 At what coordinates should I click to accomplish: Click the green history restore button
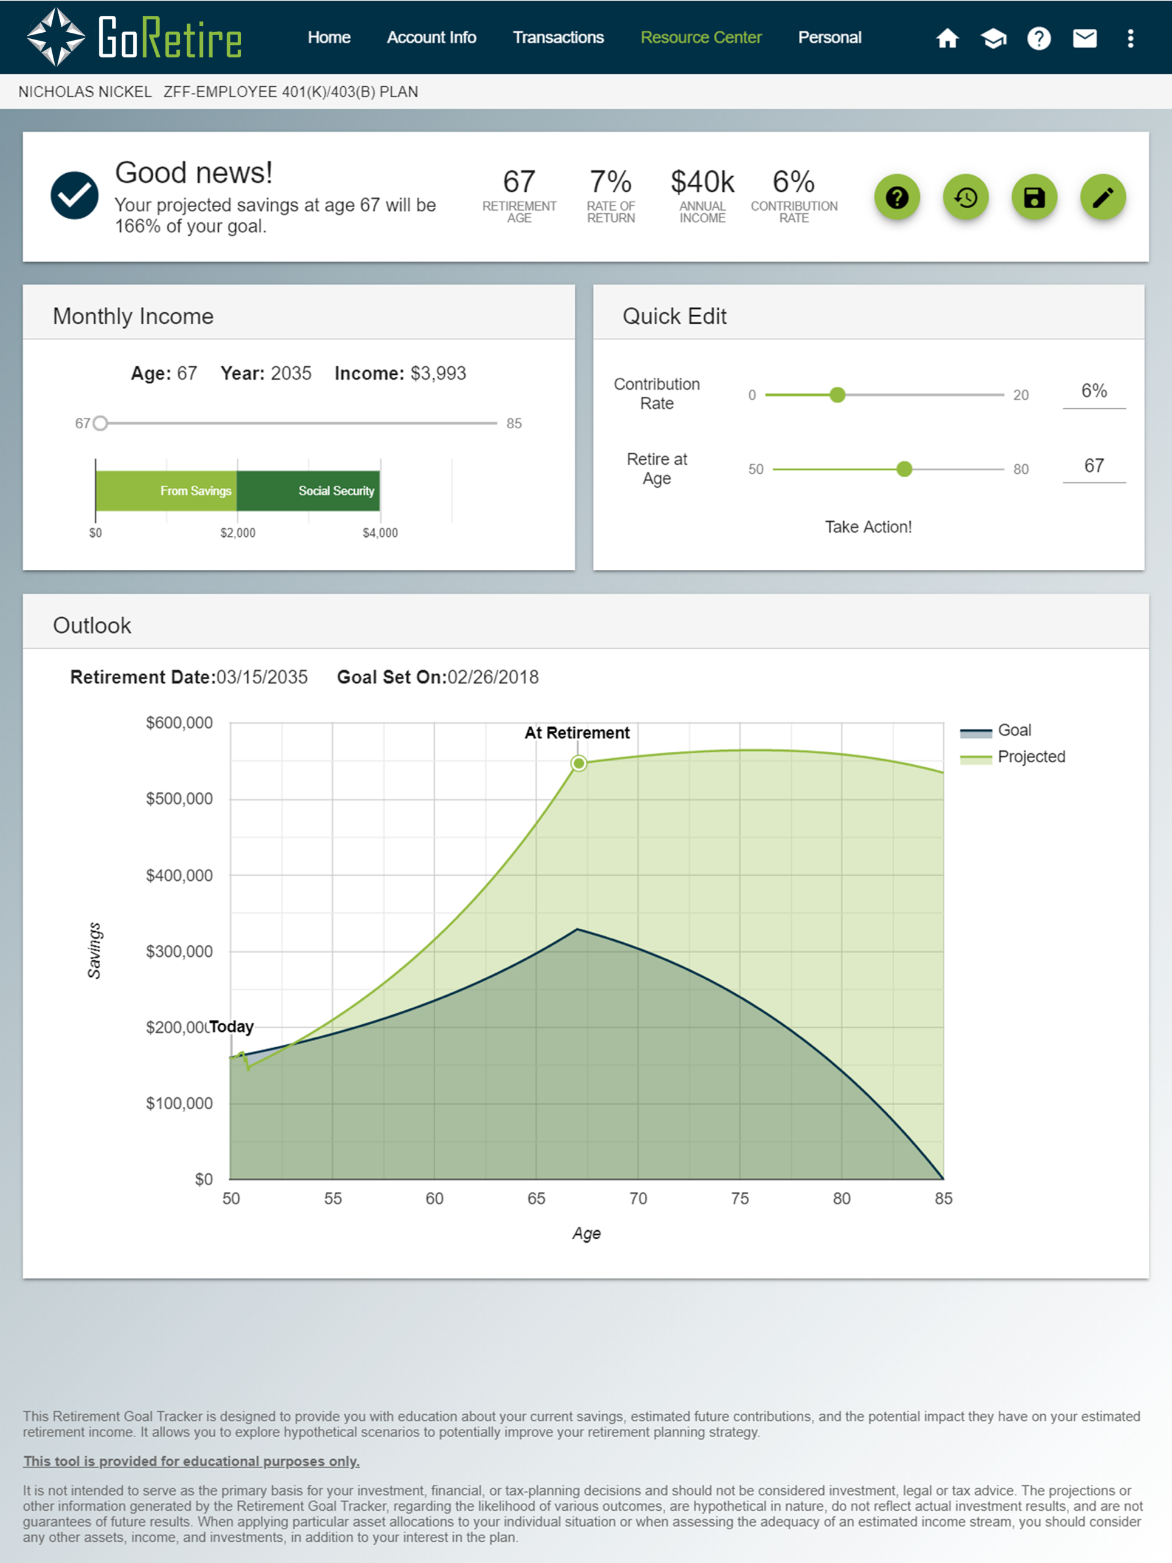pyautogui.click(x=965, y=197)
